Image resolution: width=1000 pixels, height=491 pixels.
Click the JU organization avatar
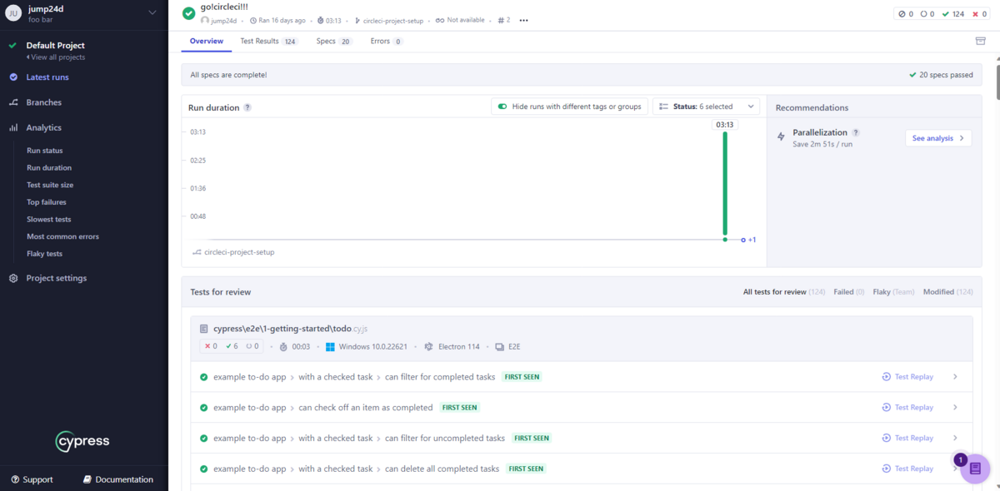[12, 12]
